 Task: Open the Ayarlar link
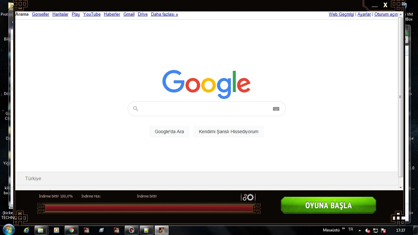tap(364, 14)
